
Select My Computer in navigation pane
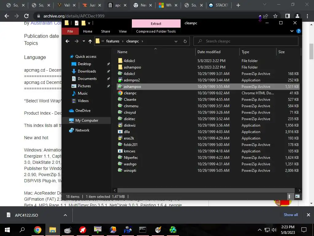[x=86, y=120]
